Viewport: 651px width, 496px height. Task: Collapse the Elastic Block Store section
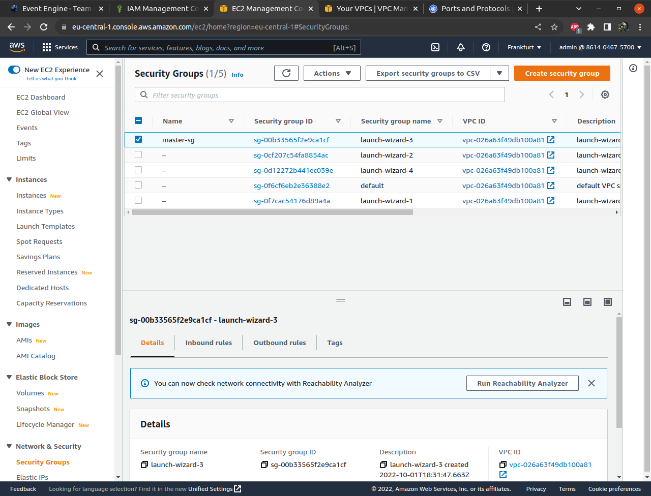click(9, 377)
